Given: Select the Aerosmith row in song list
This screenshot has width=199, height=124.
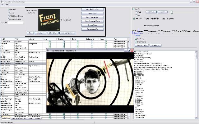Looking at the screenshot, I should click(63, 44).
